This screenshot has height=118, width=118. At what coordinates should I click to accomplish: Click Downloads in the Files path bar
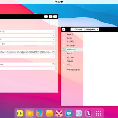click(x=90, y=29)
